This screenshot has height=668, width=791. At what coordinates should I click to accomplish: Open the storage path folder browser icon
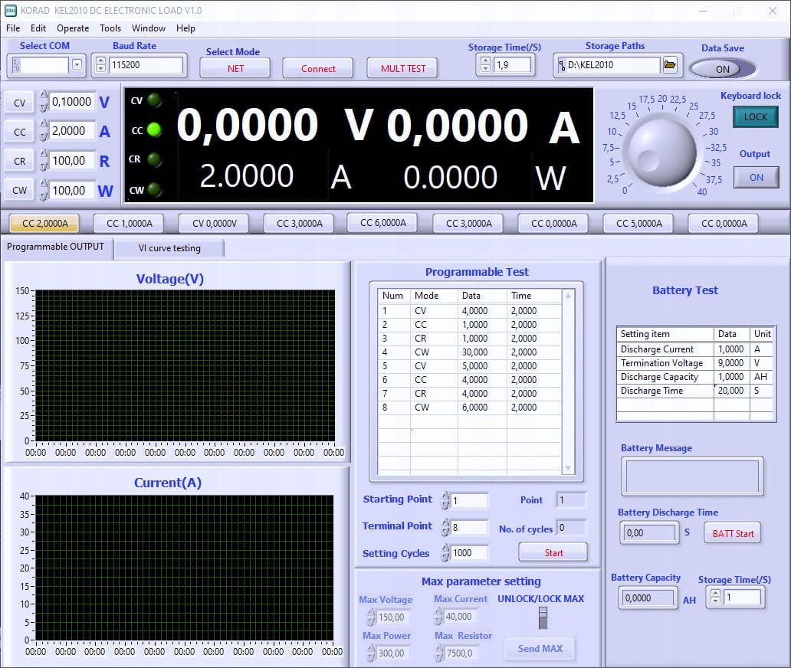pyautogui.click(x=670, y=65)
